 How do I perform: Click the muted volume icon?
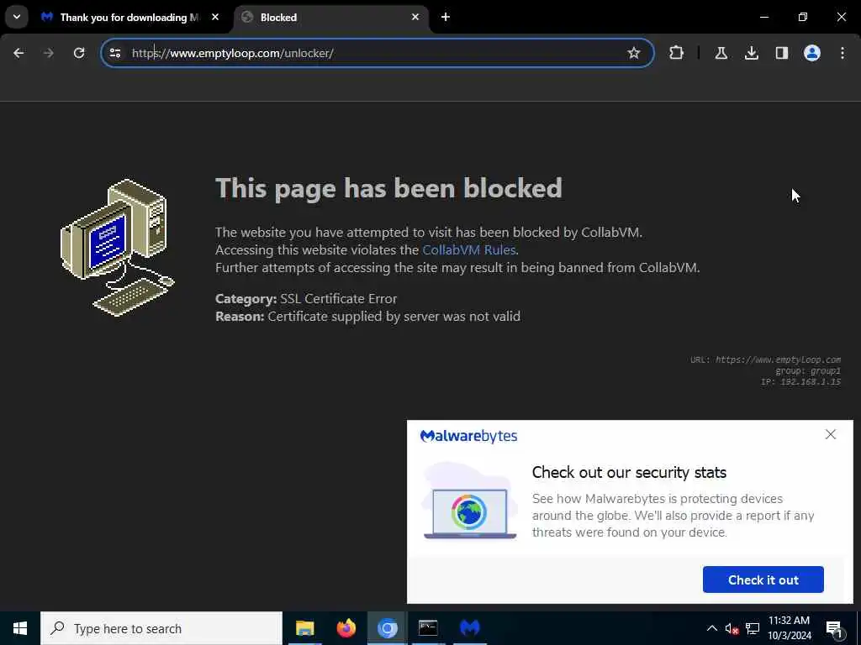732,629
